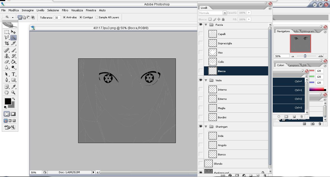Hide the Veste layer group

pos(201,80)
